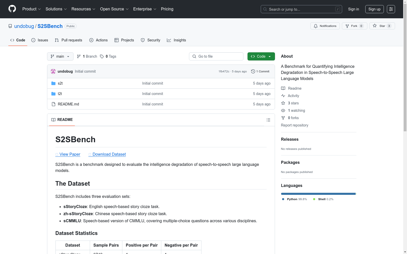Click the README.md file icon
The width and height of the screenshot is (407, 254).
click(x=53, y=104)
